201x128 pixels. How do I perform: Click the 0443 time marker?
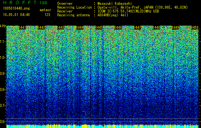pos(60,28)
